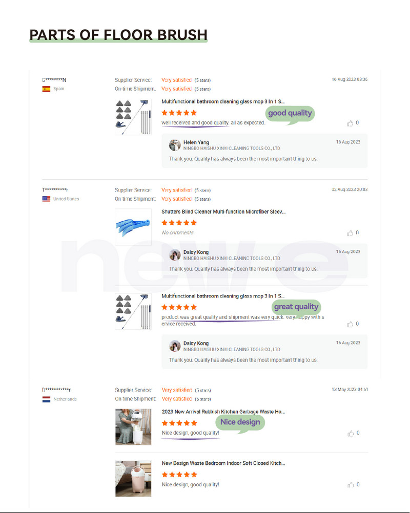Click Daisy Kong's avatar in blind cleaner reply
Image resolution: width=410 pixels, height=513 pixels.
[x=175, y=255]
